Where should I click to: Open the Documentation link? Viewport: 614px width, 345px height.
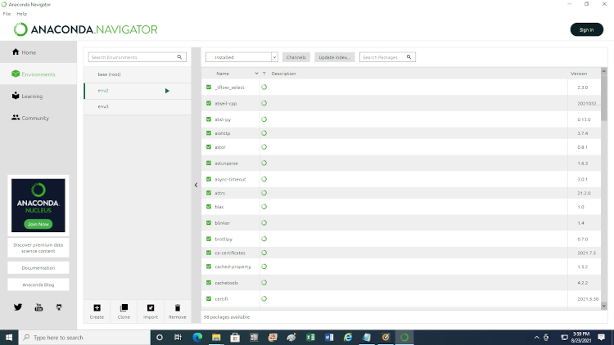[x=38, y=268]
